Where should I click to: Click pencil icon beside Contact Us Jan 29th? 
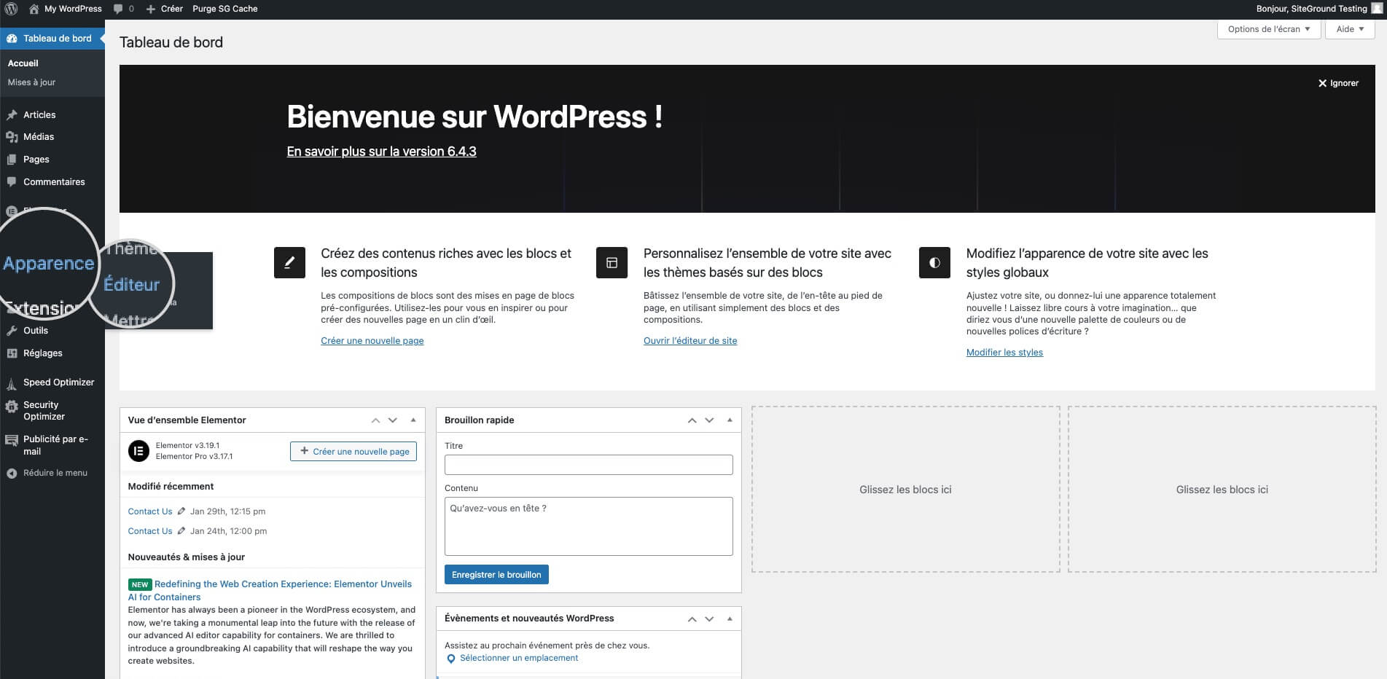coord(181,511)
